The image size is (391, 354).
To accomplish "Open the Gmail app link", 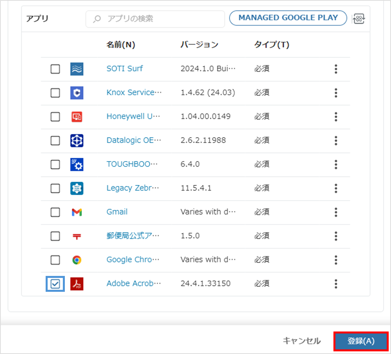I will tap(117, 212).
